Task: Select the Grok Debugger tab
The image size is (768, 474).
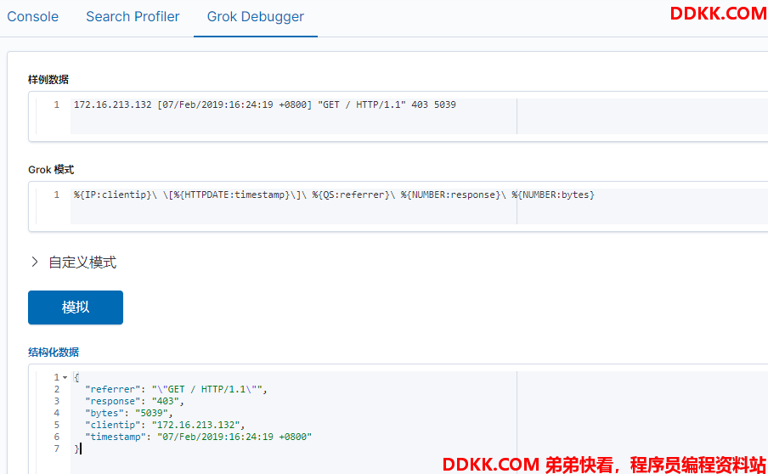Action: click(255, 17)
